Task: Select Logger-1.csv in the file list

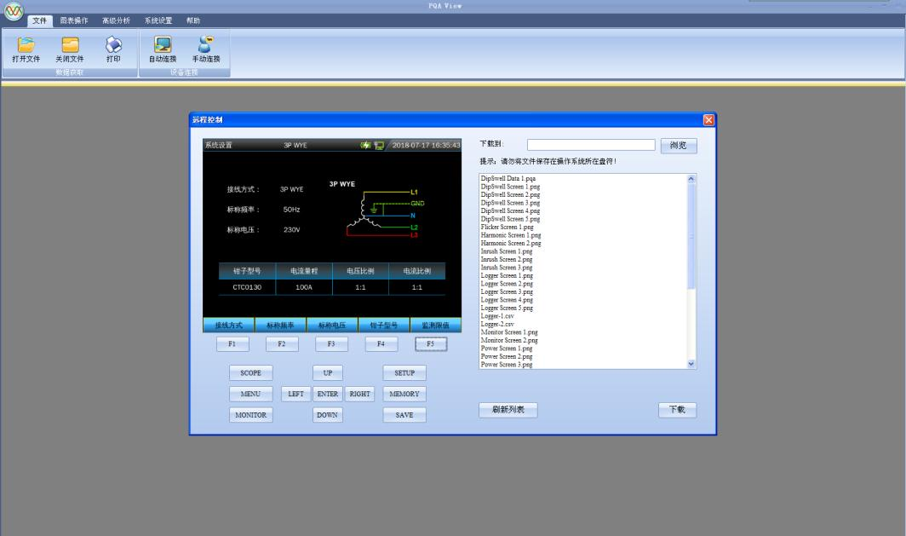Action: point(497,316)
